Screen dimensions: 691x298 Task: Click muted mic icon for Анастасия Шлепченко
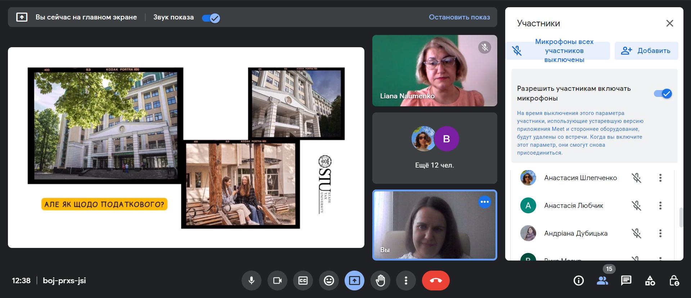click(x=637, y=178)
